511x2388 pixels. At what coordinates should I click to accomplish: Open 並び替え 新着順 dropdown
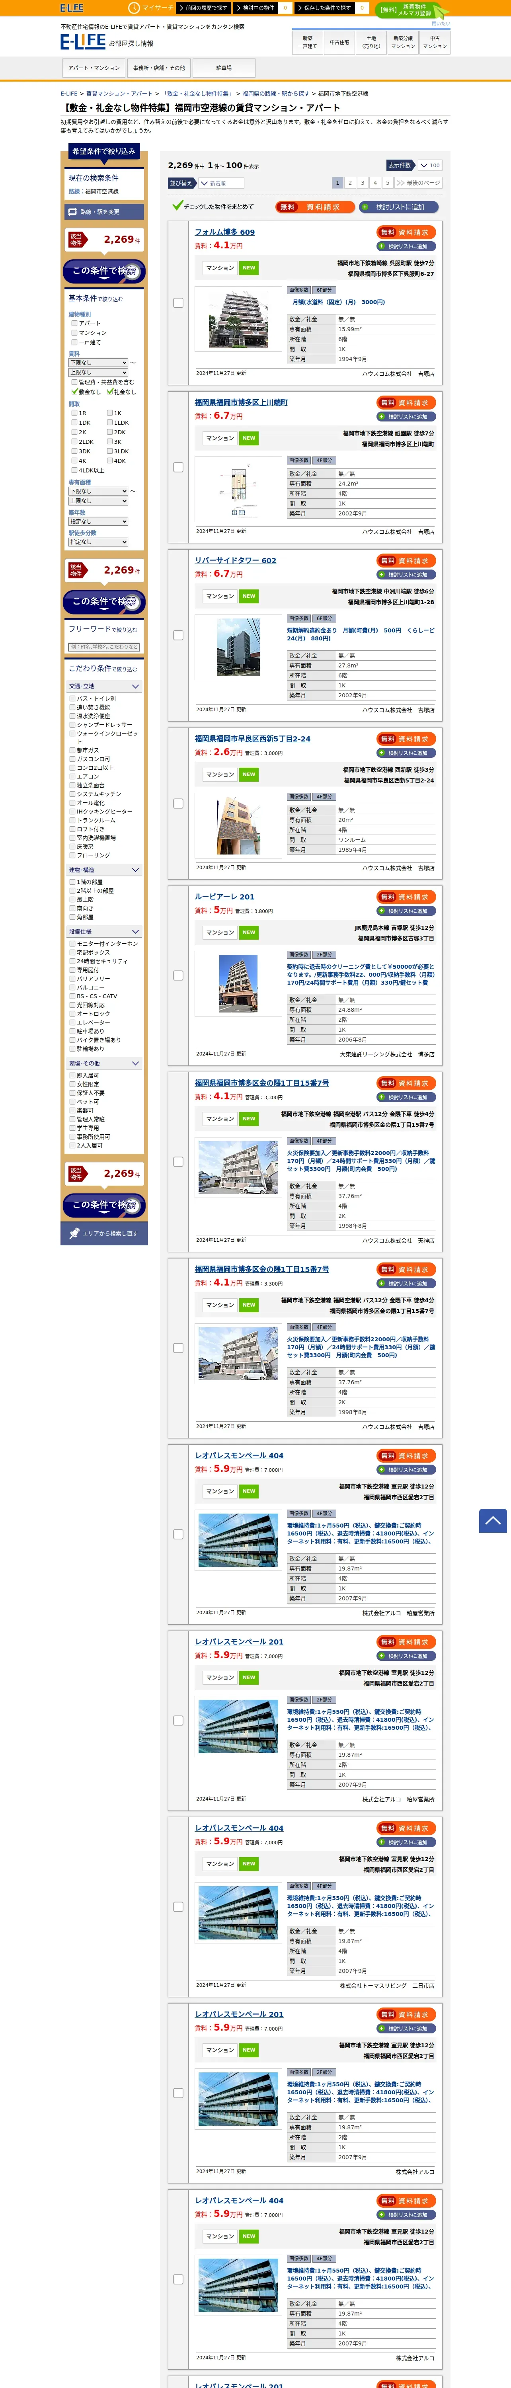click(221, 183)
